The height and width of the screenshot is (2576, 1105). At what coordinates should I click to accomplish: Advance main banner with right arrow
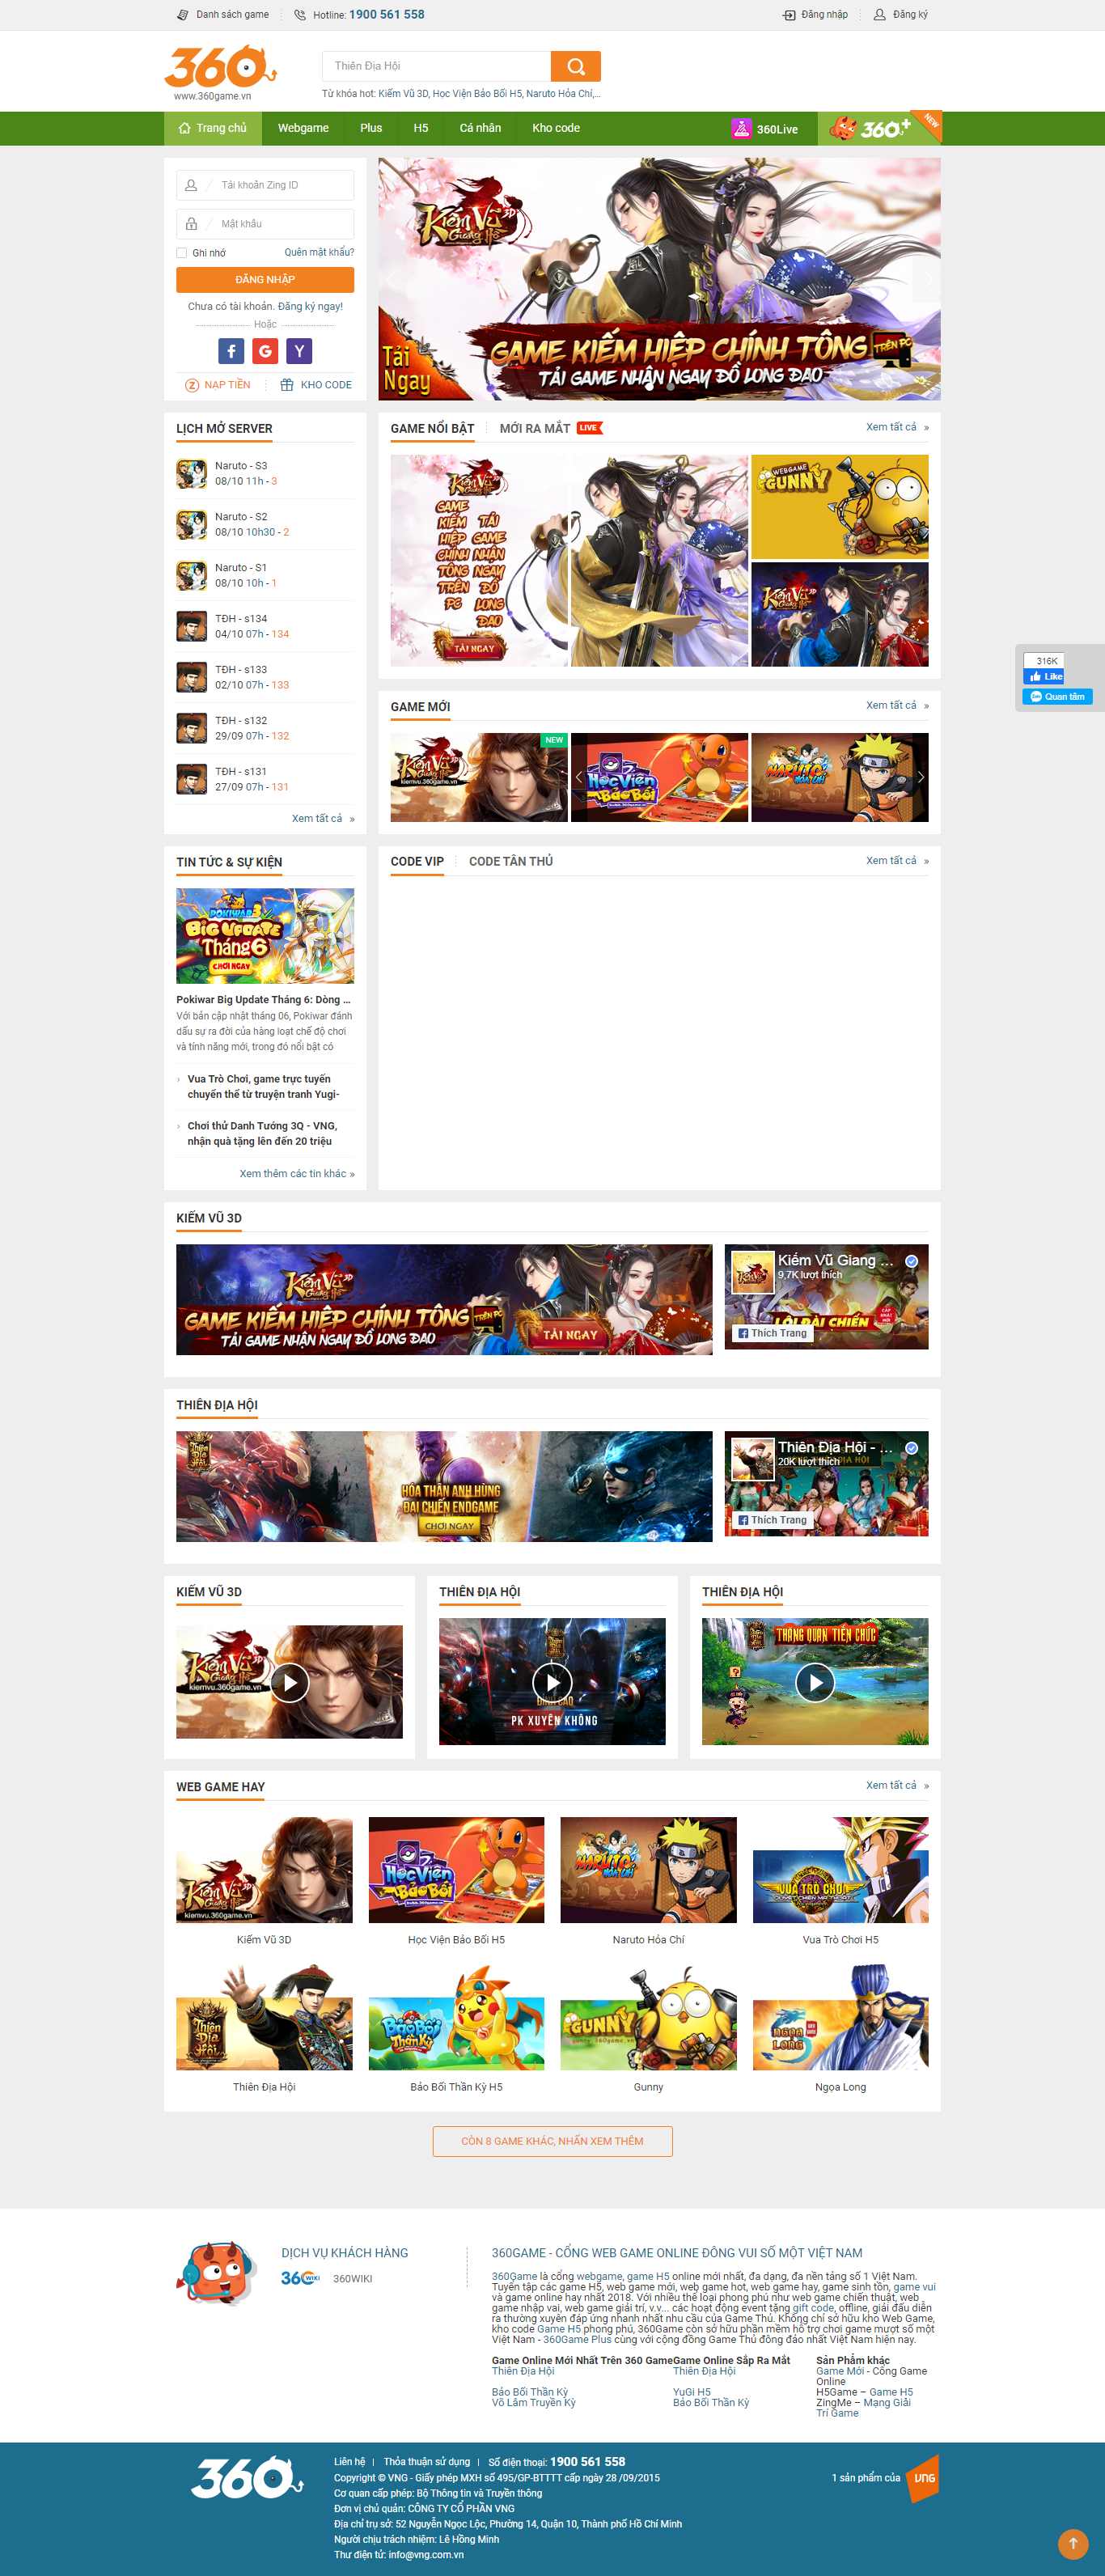tap(928, 280)
